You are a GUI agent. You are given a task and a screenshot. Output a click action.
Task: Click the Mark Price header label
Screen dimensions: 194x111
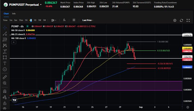coord(65,3)
